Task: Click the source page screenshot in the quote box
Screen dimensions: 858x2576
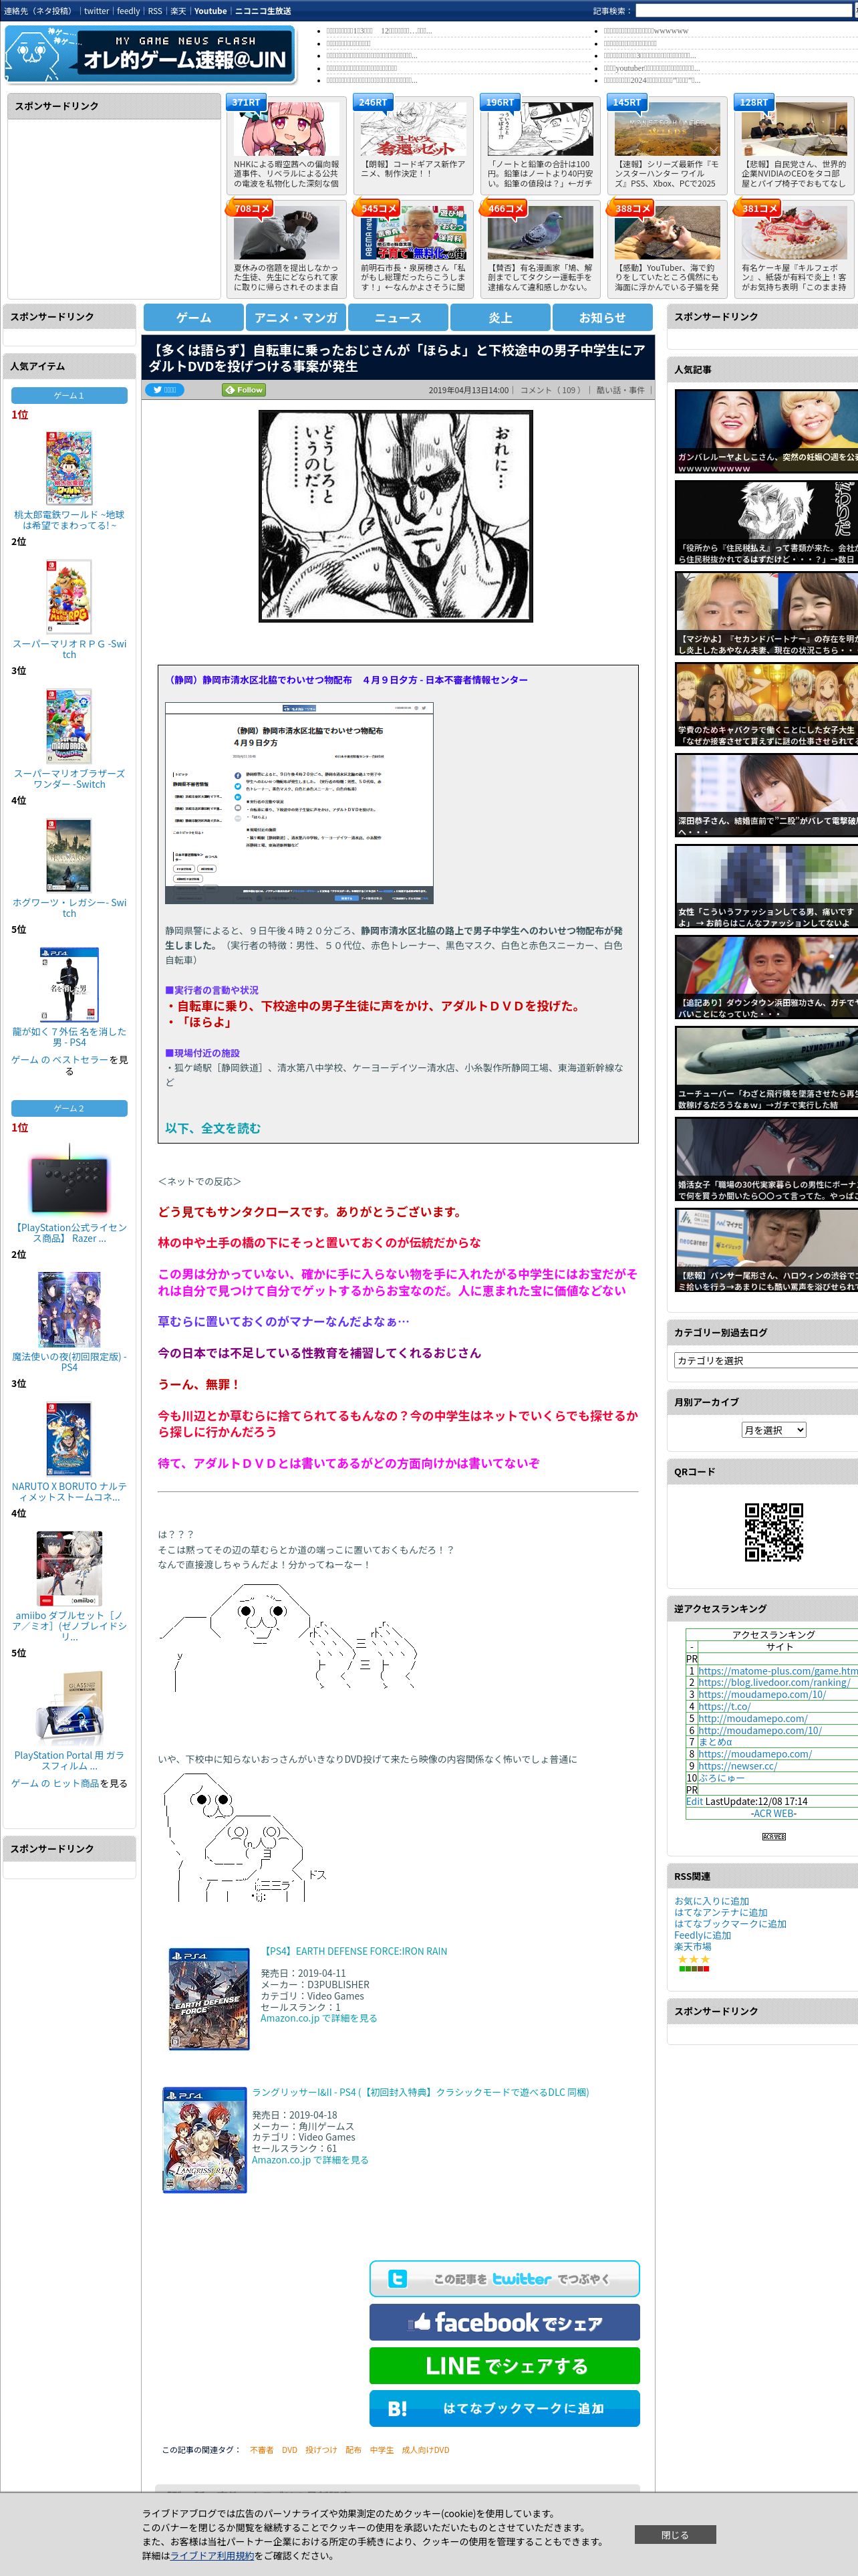Action: 299,803
